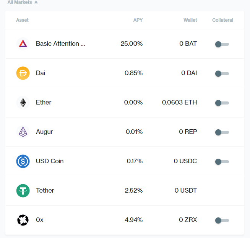Click the Wallet column header
250x238 pixels.
(x=190, y=20)
